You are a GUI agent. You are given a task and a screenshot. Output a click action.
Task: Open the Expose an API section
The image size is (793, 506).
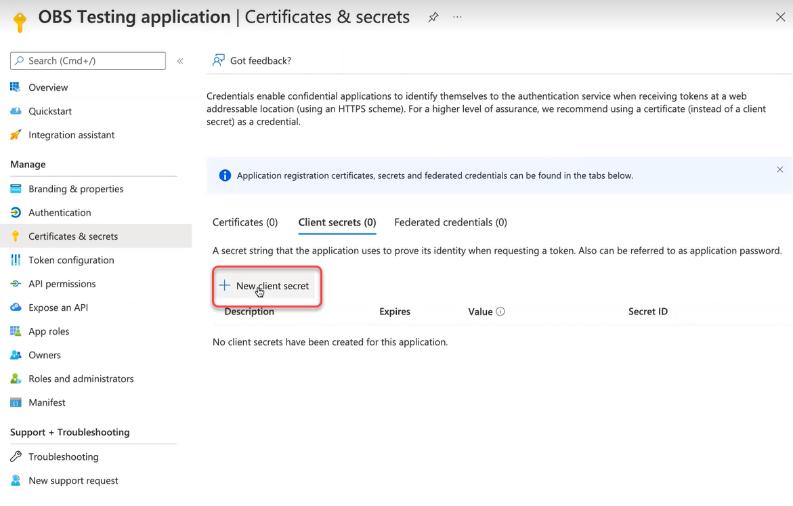tap(58, 307)
